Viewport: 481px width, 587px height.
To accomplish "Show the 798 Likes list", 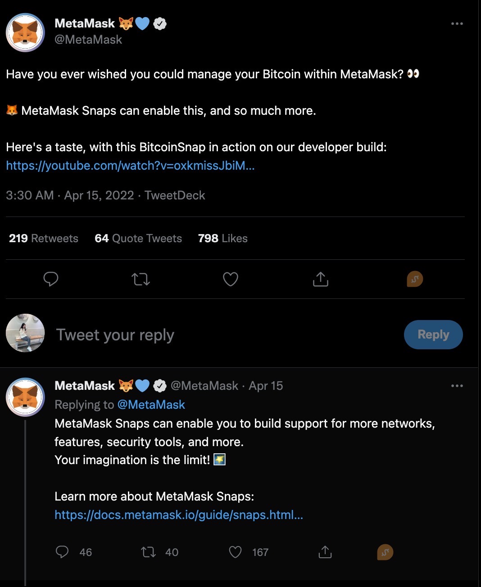I will click(x=223, y=238).
